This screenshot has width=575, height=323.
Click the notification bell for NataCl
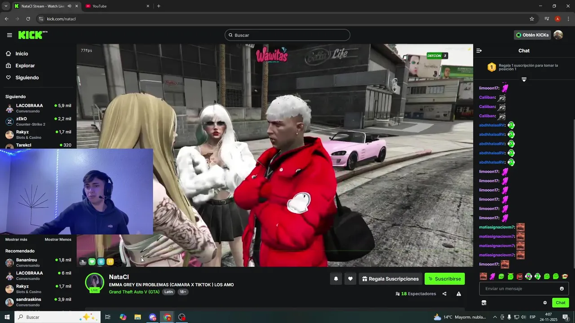coord(336,279)
